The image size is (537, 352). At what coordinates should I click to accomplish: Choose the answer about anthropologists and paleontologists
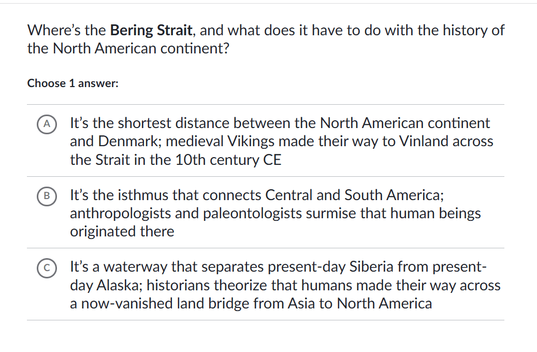(x=275, y=213)
